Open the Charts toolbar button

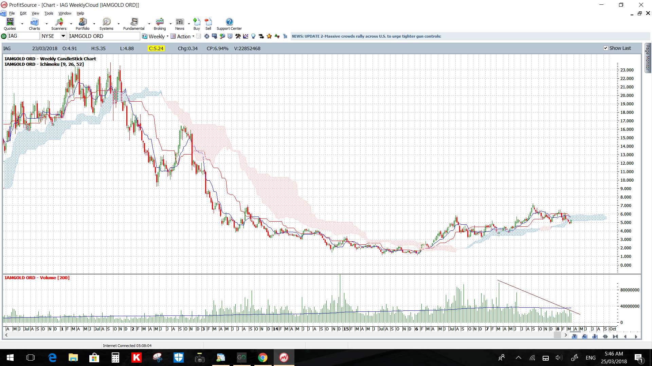34,24
